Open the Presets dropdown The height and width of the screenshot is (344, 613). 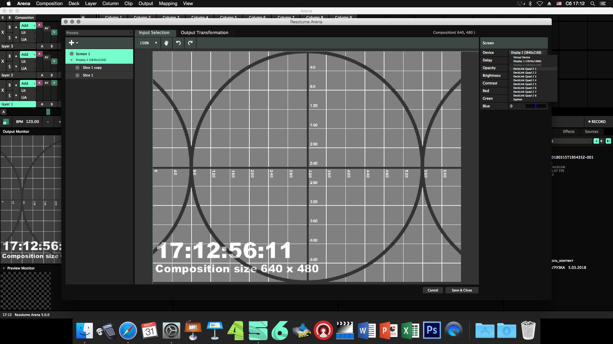(x=99, y=33)
